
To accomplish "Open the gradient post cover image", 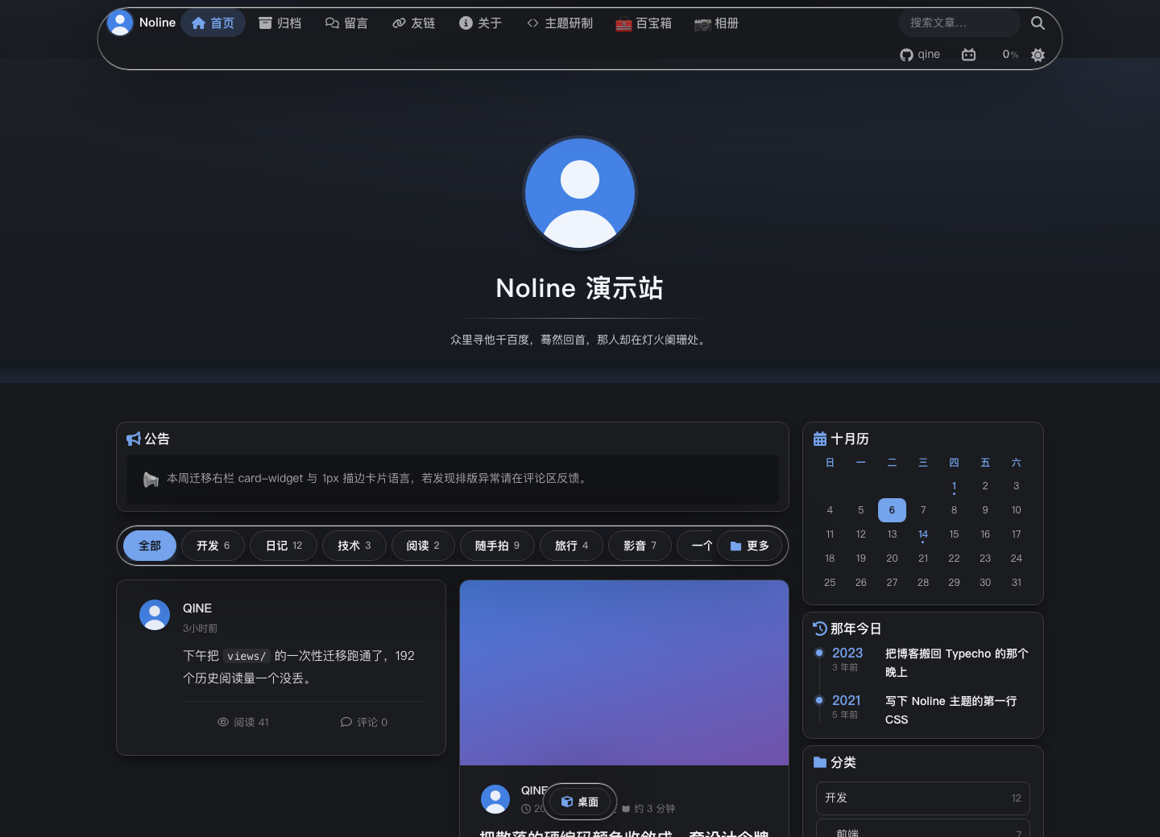I will pos(624,673).
